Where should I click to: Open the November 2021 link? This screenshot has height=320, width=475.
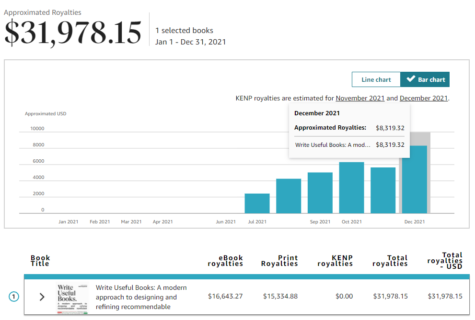[x=360, y=98]
